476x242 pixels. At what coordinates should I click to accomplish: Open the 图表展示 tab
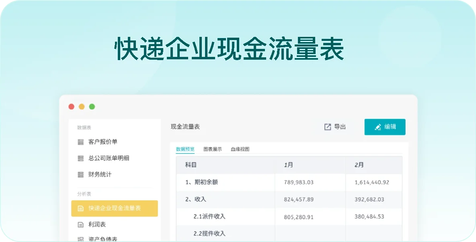pos(212,149)
